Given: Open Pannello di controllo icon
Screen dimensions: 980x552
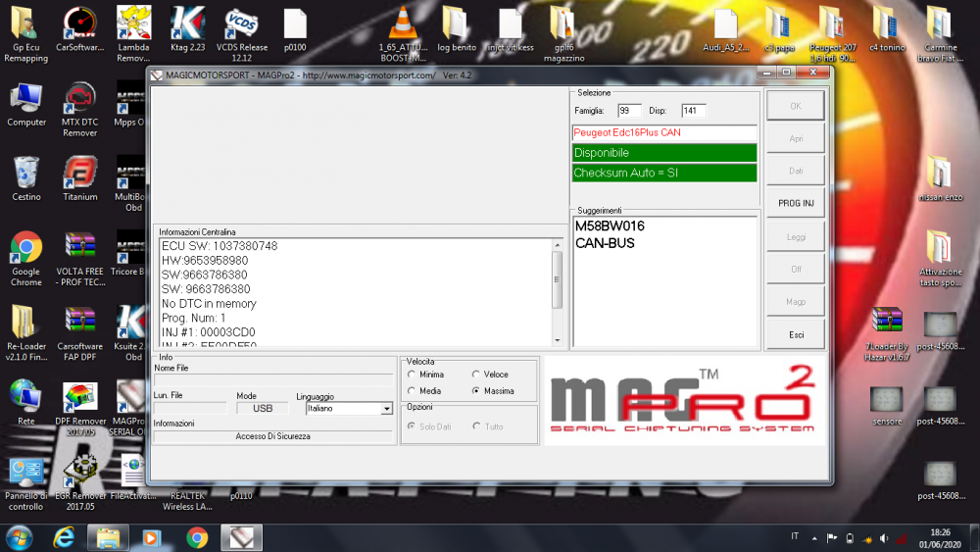Looking at the screenshot, I should pos(26,483).
